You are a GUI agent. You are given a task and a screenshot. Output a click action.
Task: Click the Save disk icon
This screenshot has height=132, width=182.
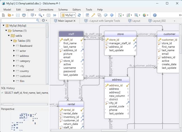pos(18,15)
